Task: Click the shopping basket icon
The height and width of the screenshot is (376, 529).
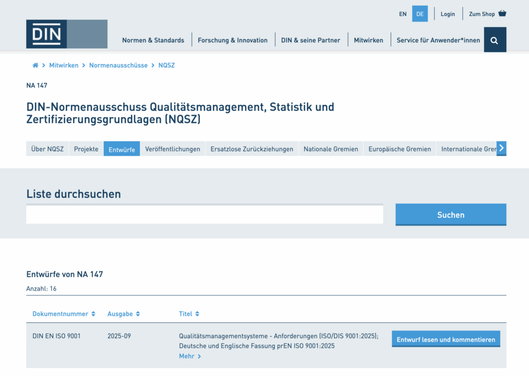Action: tap(502, 14)
